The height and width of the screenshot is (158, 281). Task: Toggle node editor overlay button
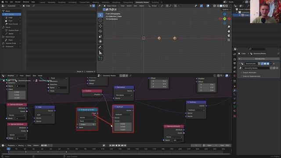[x=227, y=75]
